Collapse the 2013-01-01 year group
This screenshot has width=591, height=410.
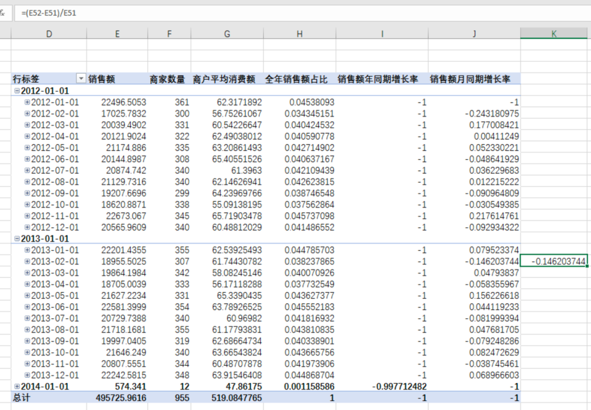tap(17, 239)
